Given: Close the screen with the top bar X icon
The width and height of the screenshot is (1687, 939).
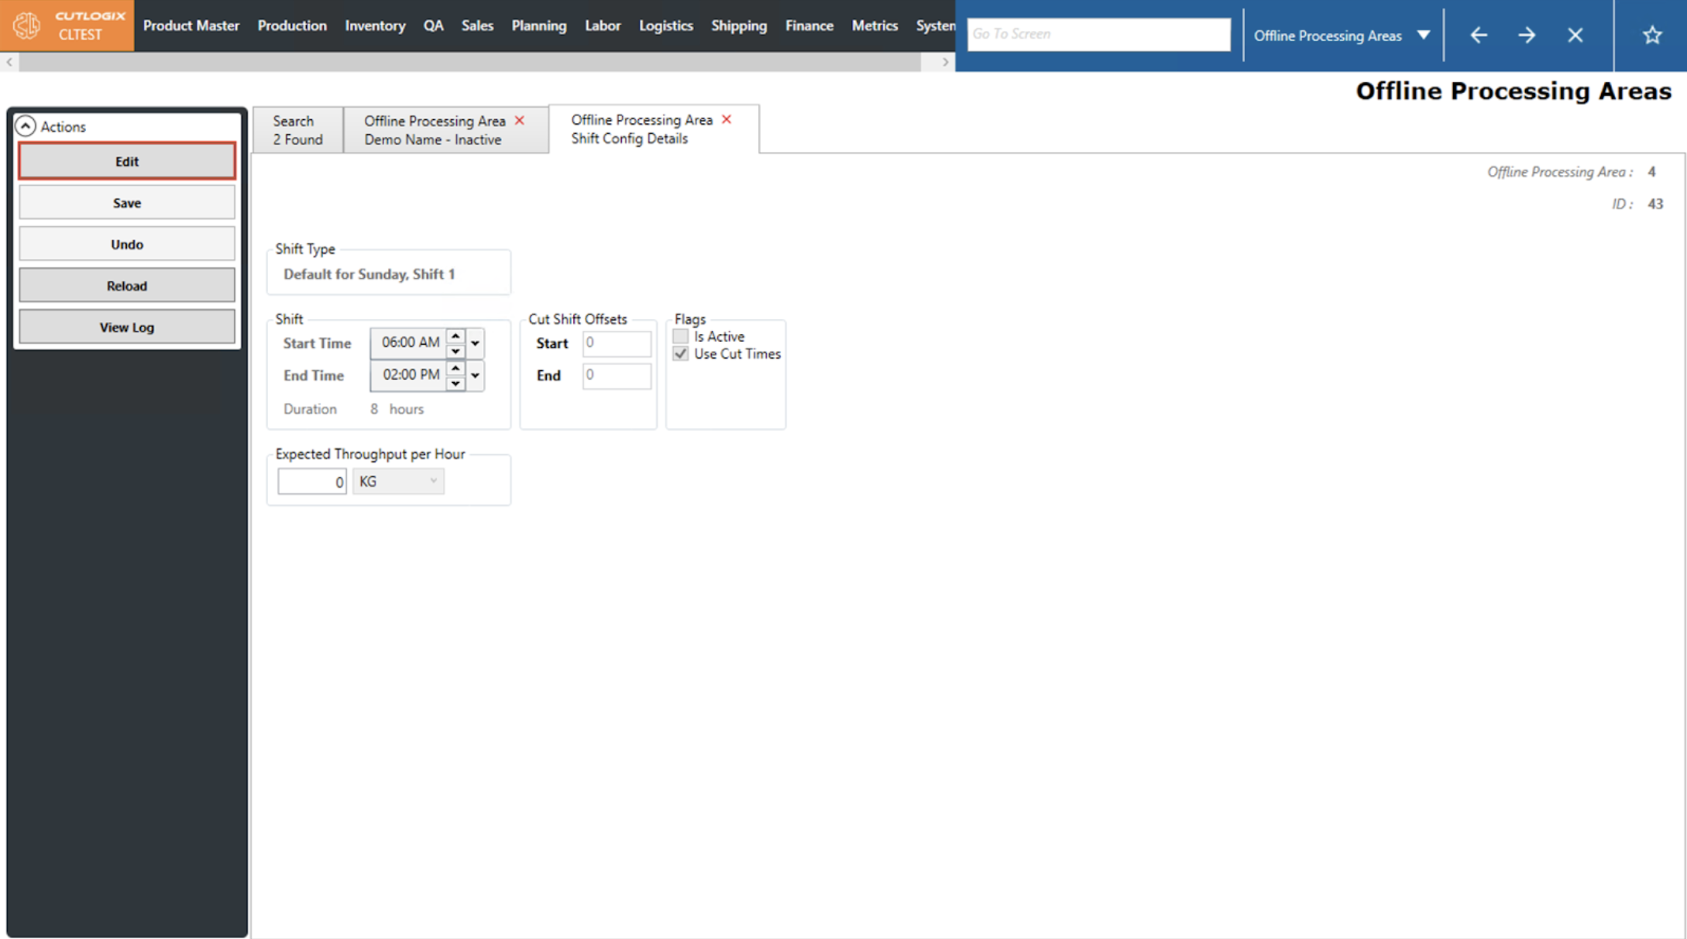Looking at the screenshot, I should click(x=1575, y=35).
